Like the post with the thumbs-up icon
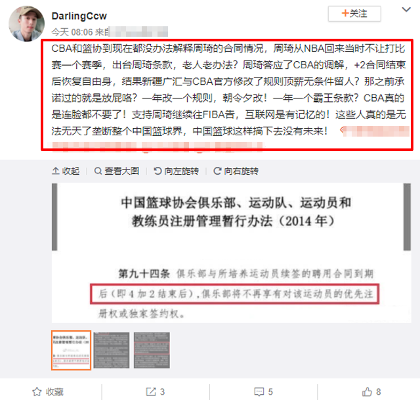This screenshot has width=420, height=400. [371, 391]
